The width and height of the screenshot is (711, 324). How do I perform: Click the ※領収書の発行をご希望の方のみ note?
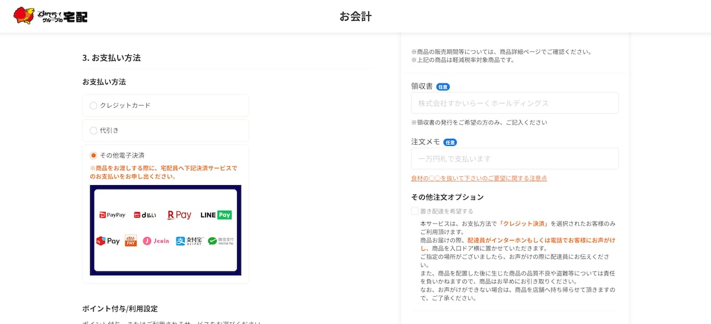(x=479, y=122)
